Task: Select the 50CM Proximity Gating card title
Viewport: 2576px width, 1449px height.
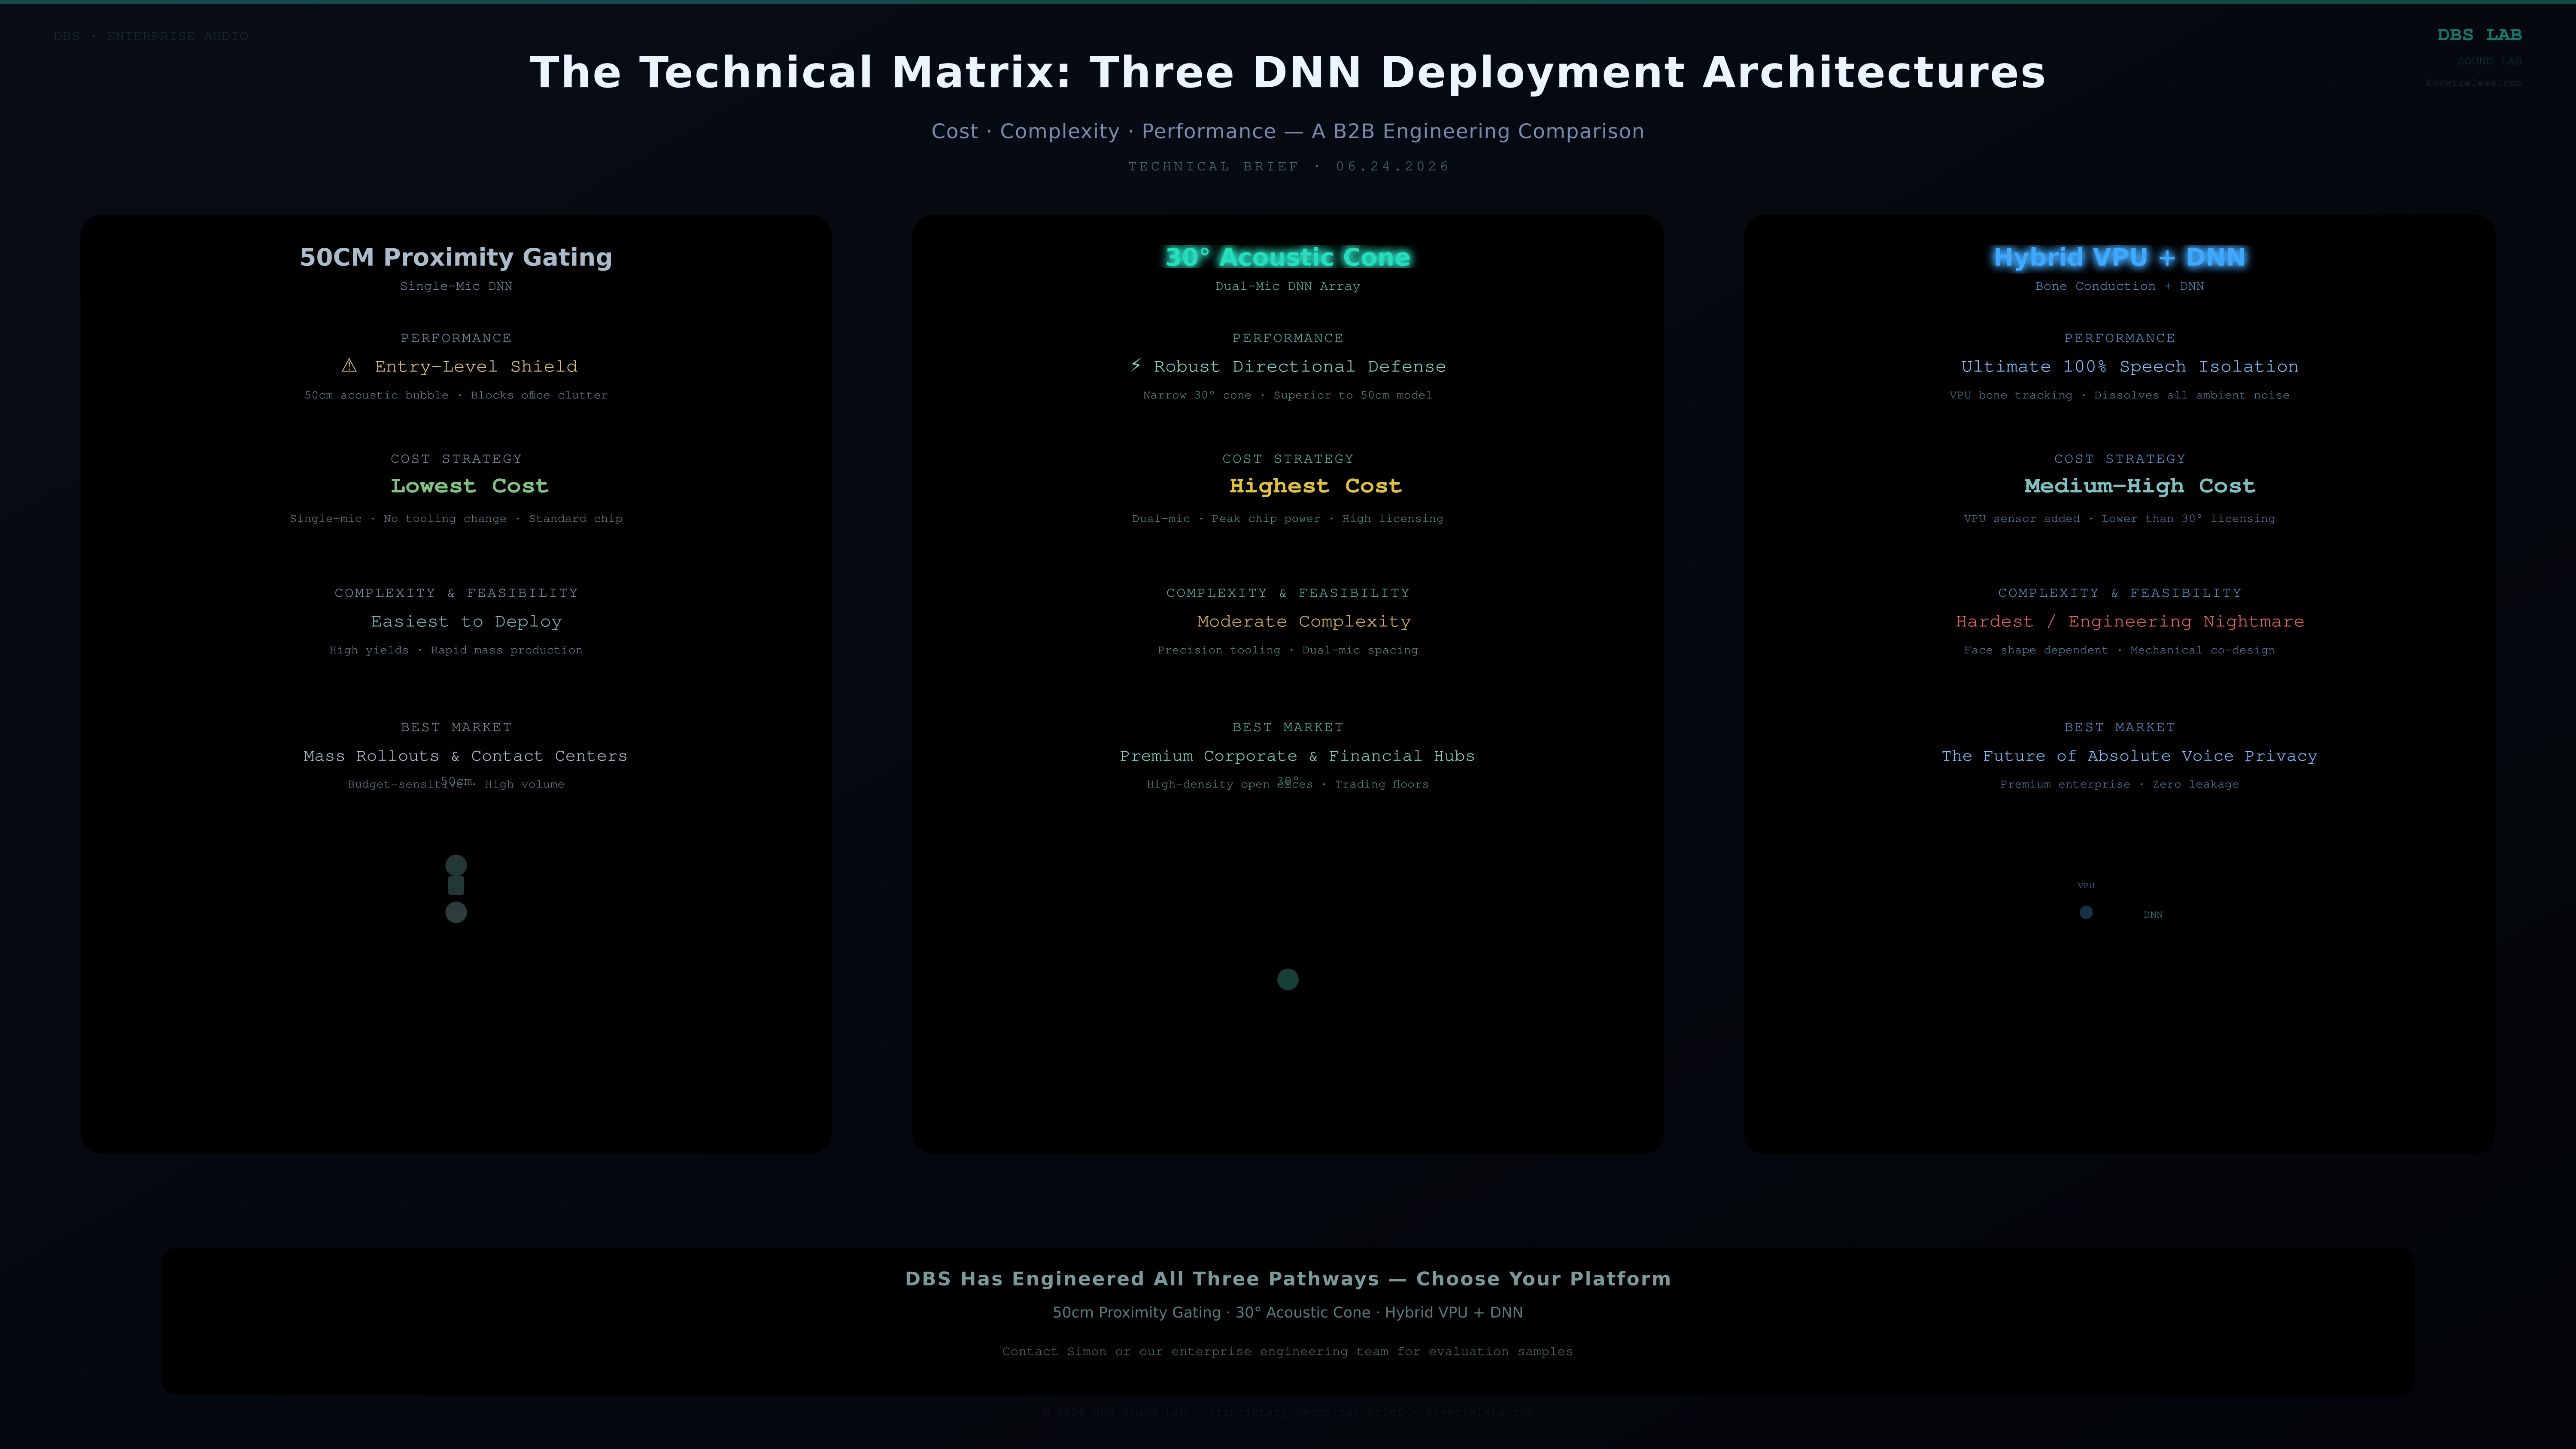Action: tap(456, 257)
